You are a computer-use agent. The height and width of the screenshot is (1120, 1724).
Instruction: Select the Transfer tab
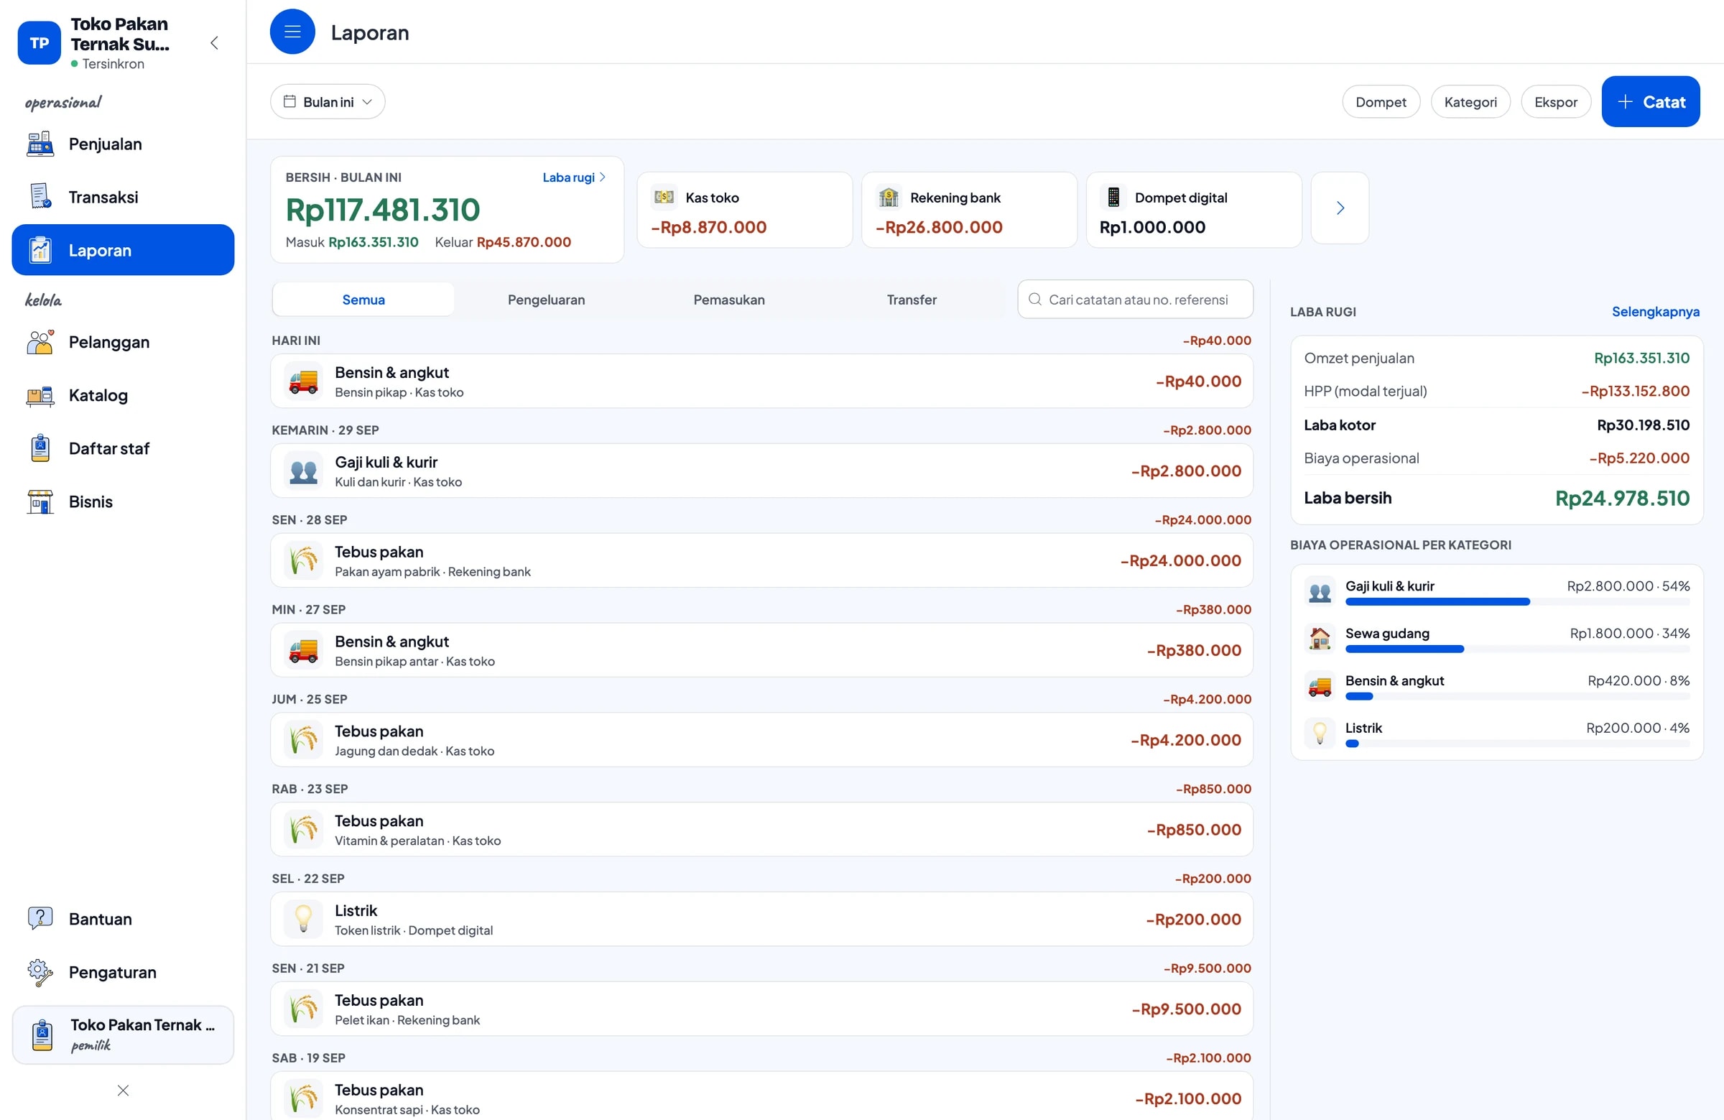912,300
